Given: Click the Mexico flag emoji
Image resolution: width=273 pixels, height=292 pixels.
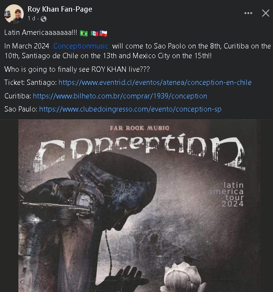Looking at the screenshot, I should click(94, 33).
